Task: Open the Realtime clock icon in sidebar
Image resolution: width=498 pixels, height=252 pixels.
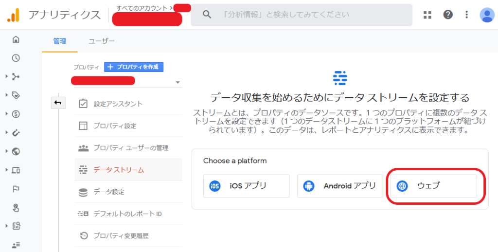Action: click(16, 58)
